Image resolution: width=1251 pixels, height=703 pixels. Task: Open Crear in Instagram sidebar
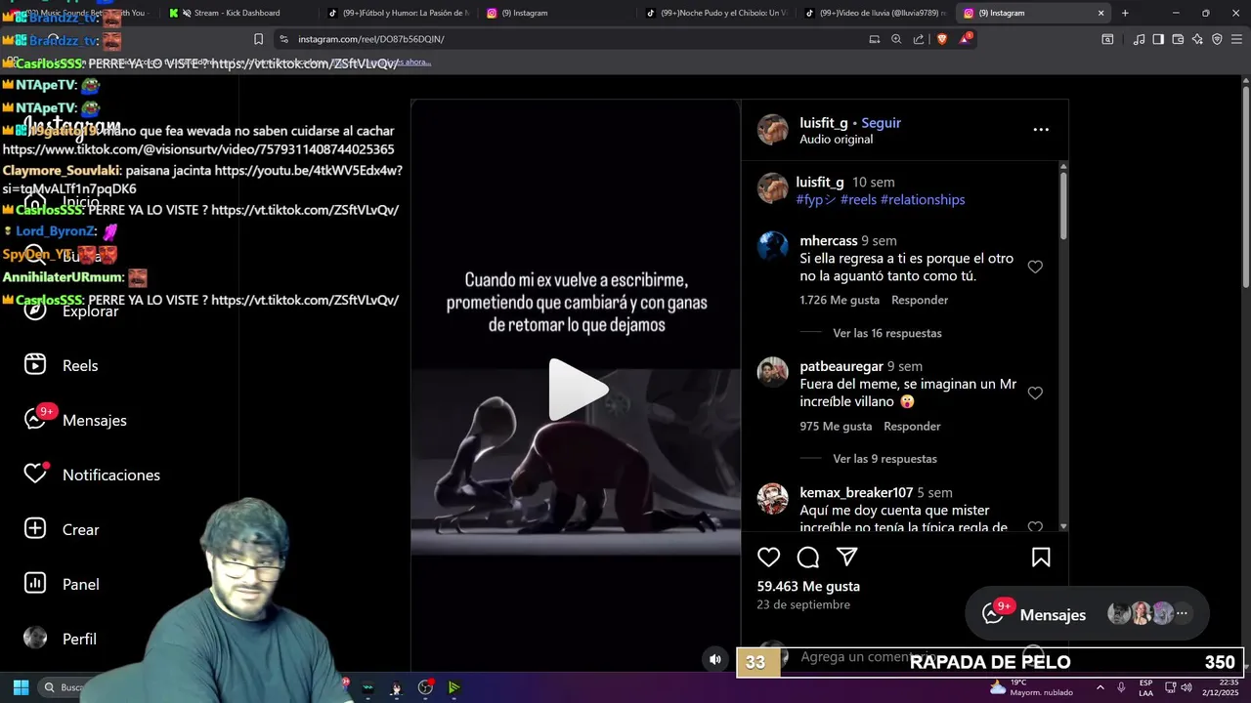[81, 529]
